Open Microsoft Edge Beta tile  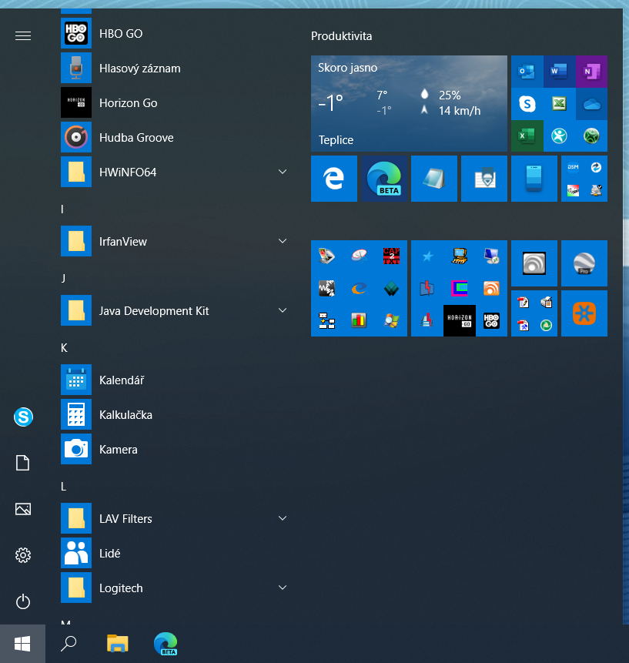(383, 179)
